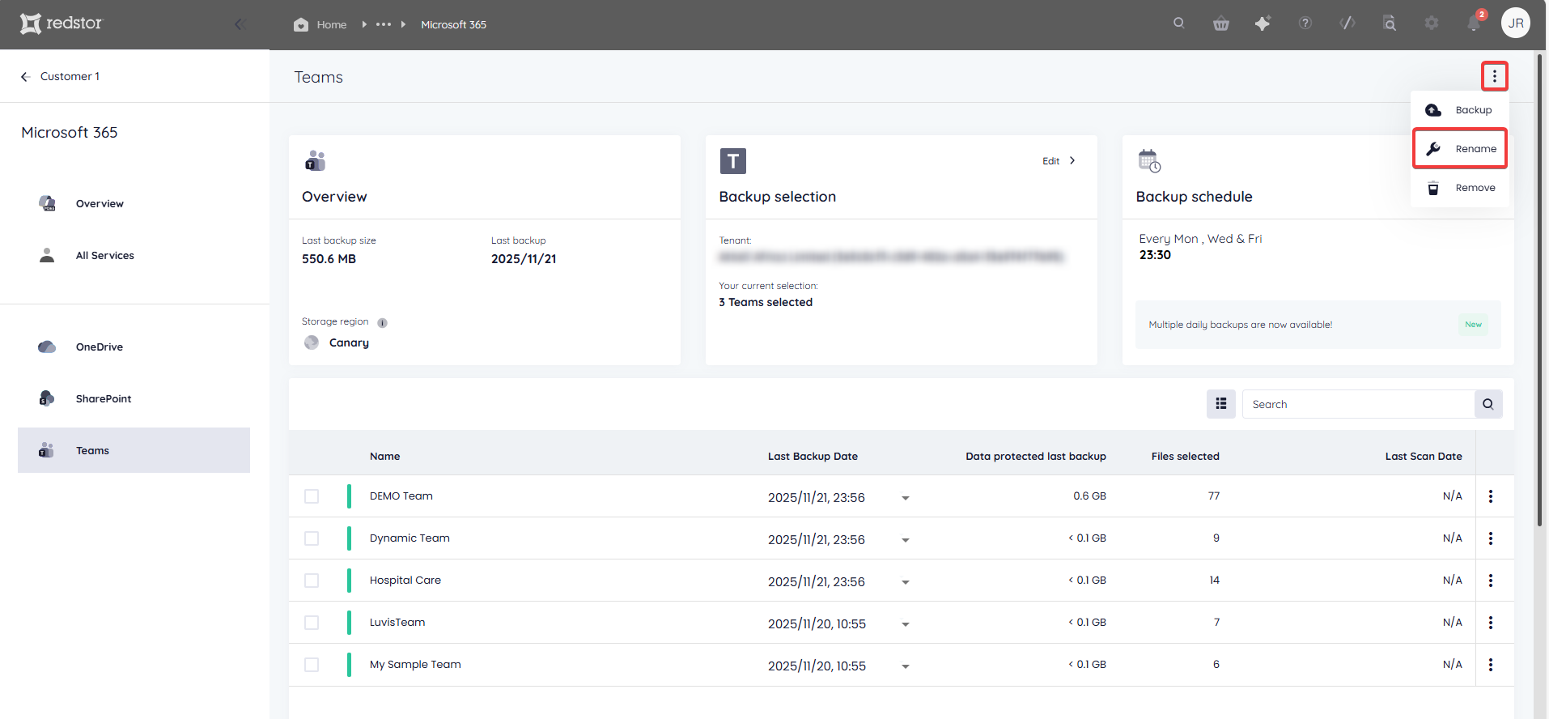The height and width of the screenshot is (719, 1549).
Task: Click the Dynamic Team name
Action: tap(410, 538)
